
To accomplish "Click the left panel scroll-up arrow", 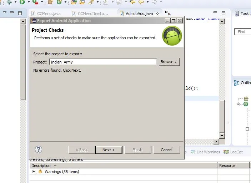I will pyautogui.click(x=23, y=21).
